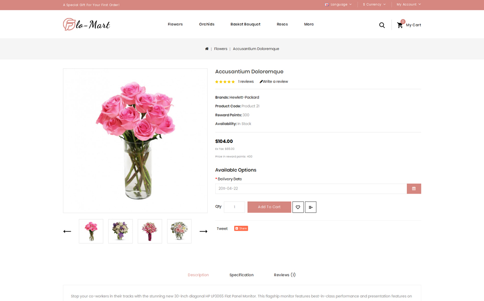484x301 pixels.
Task: Focus the Delivery Date input field
Action: click(x=311, y=189)
